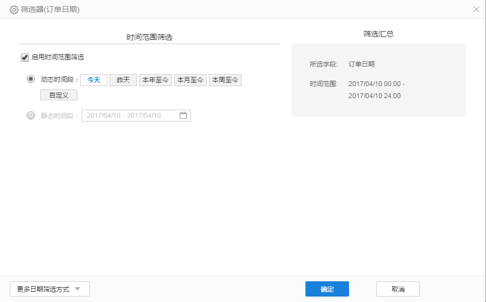This screenshot has width=486, height=302.
Task: Choose the 昨天 time period
Action: tap(123, 80)
